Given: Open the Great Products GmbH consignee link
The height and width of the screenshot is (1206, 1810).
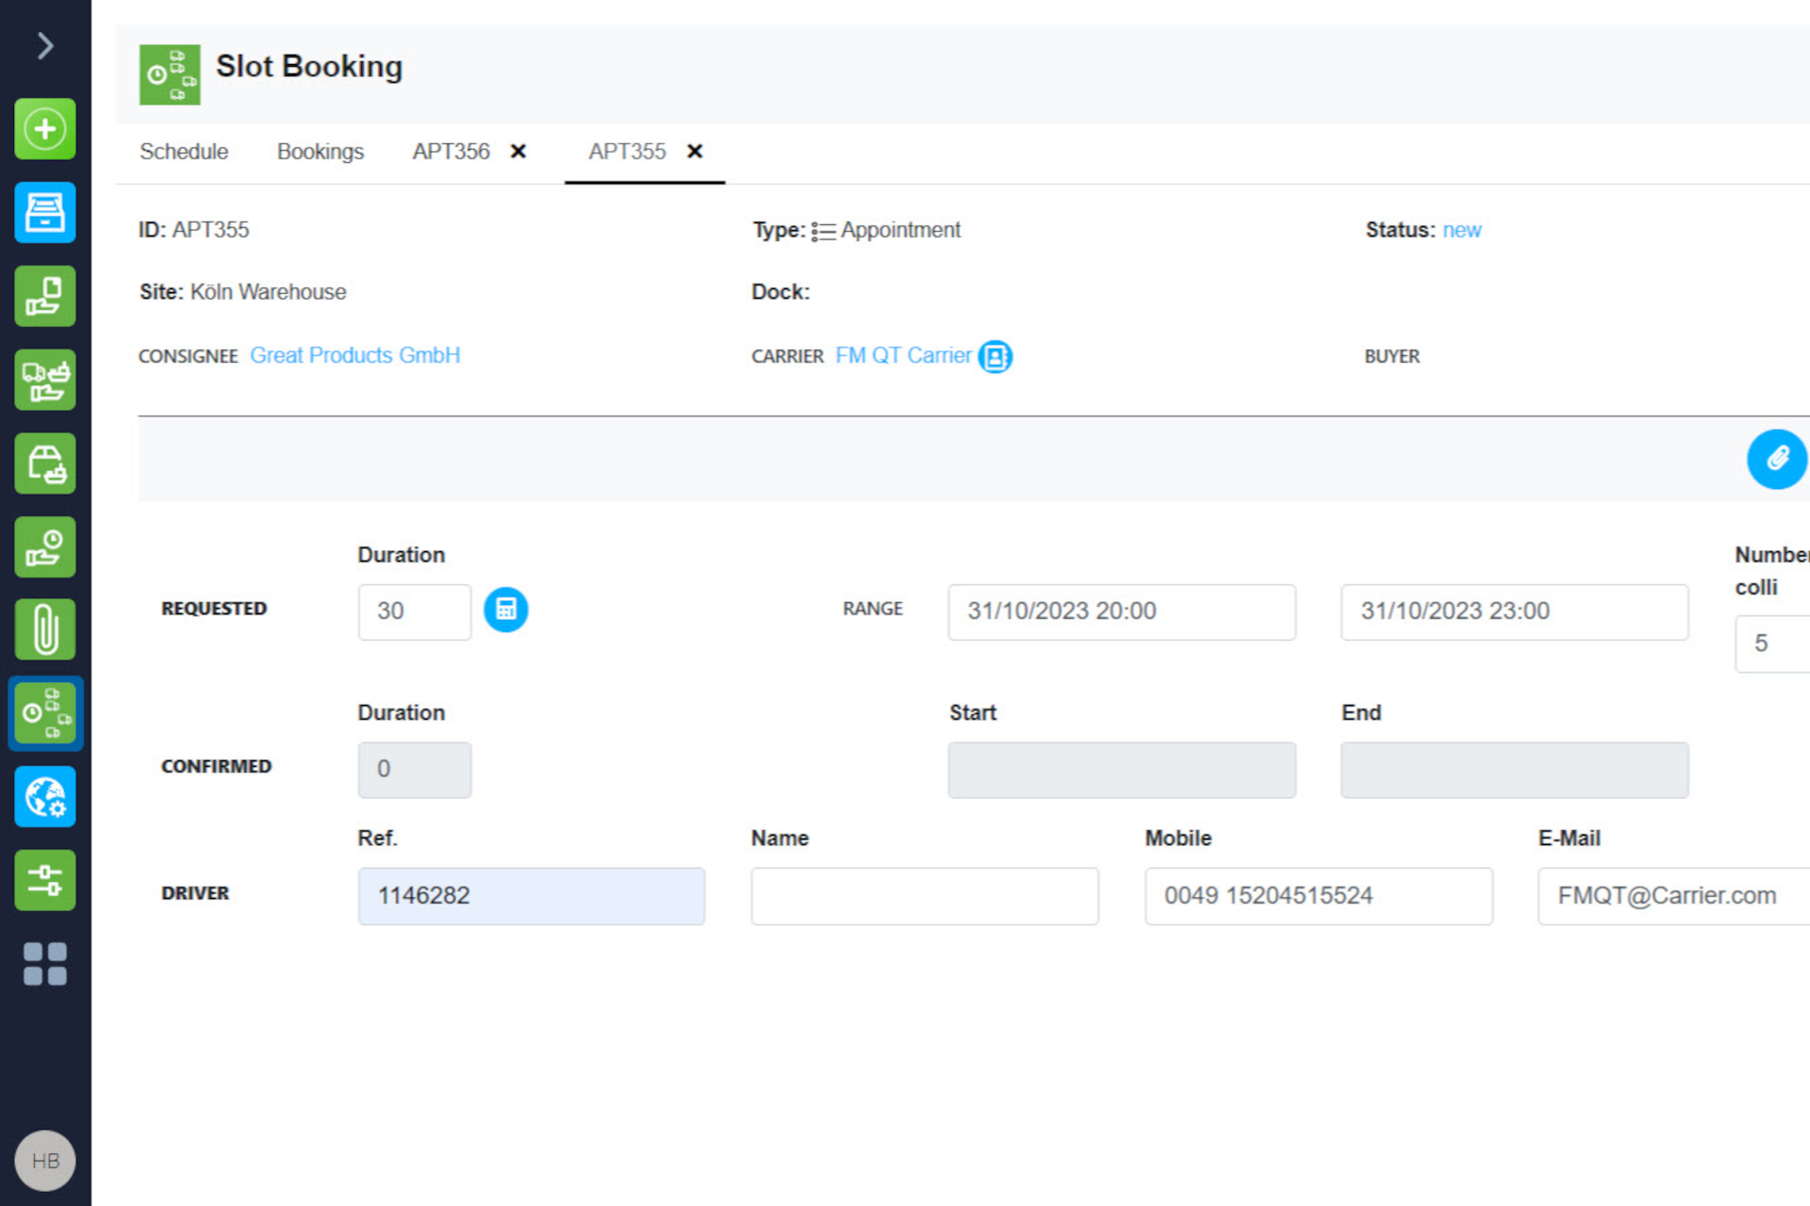Looking at the screenshot, I should [355, 355].
